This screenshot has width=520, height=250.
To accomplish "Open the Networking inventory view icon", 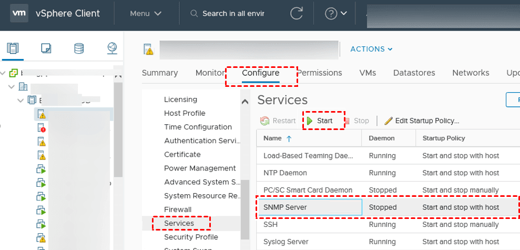I will (111, 49).
